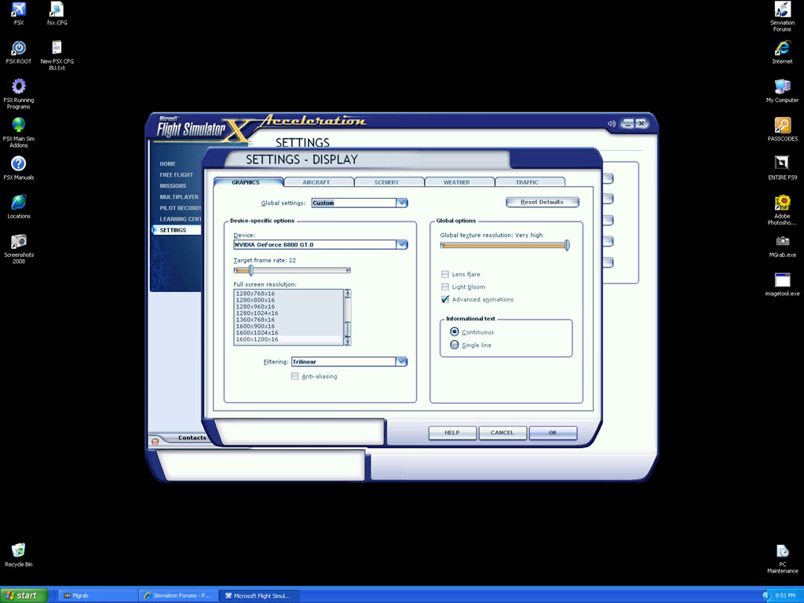
Task: Click the Reset Defaults button
Action: point(543,202)
